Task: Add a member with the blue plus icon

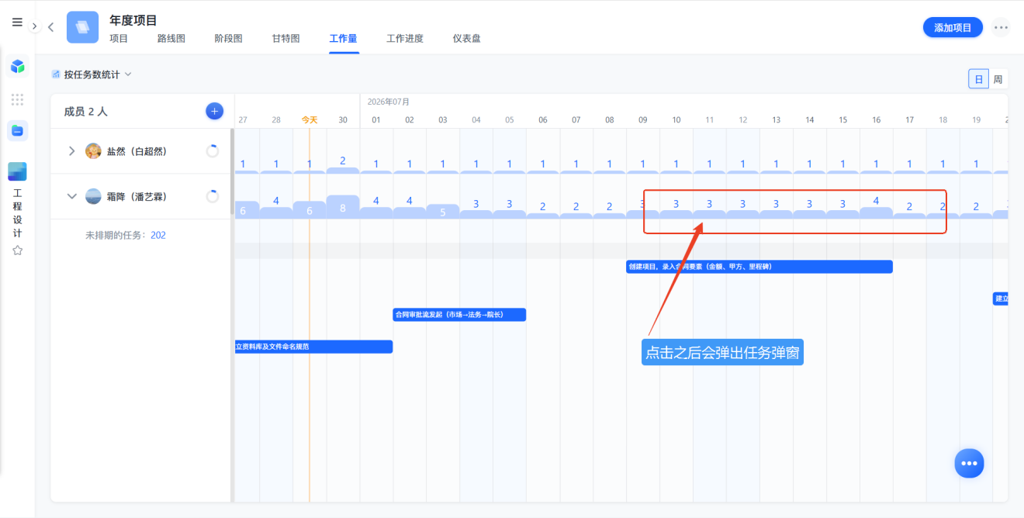Action: (x=214, y=111)
